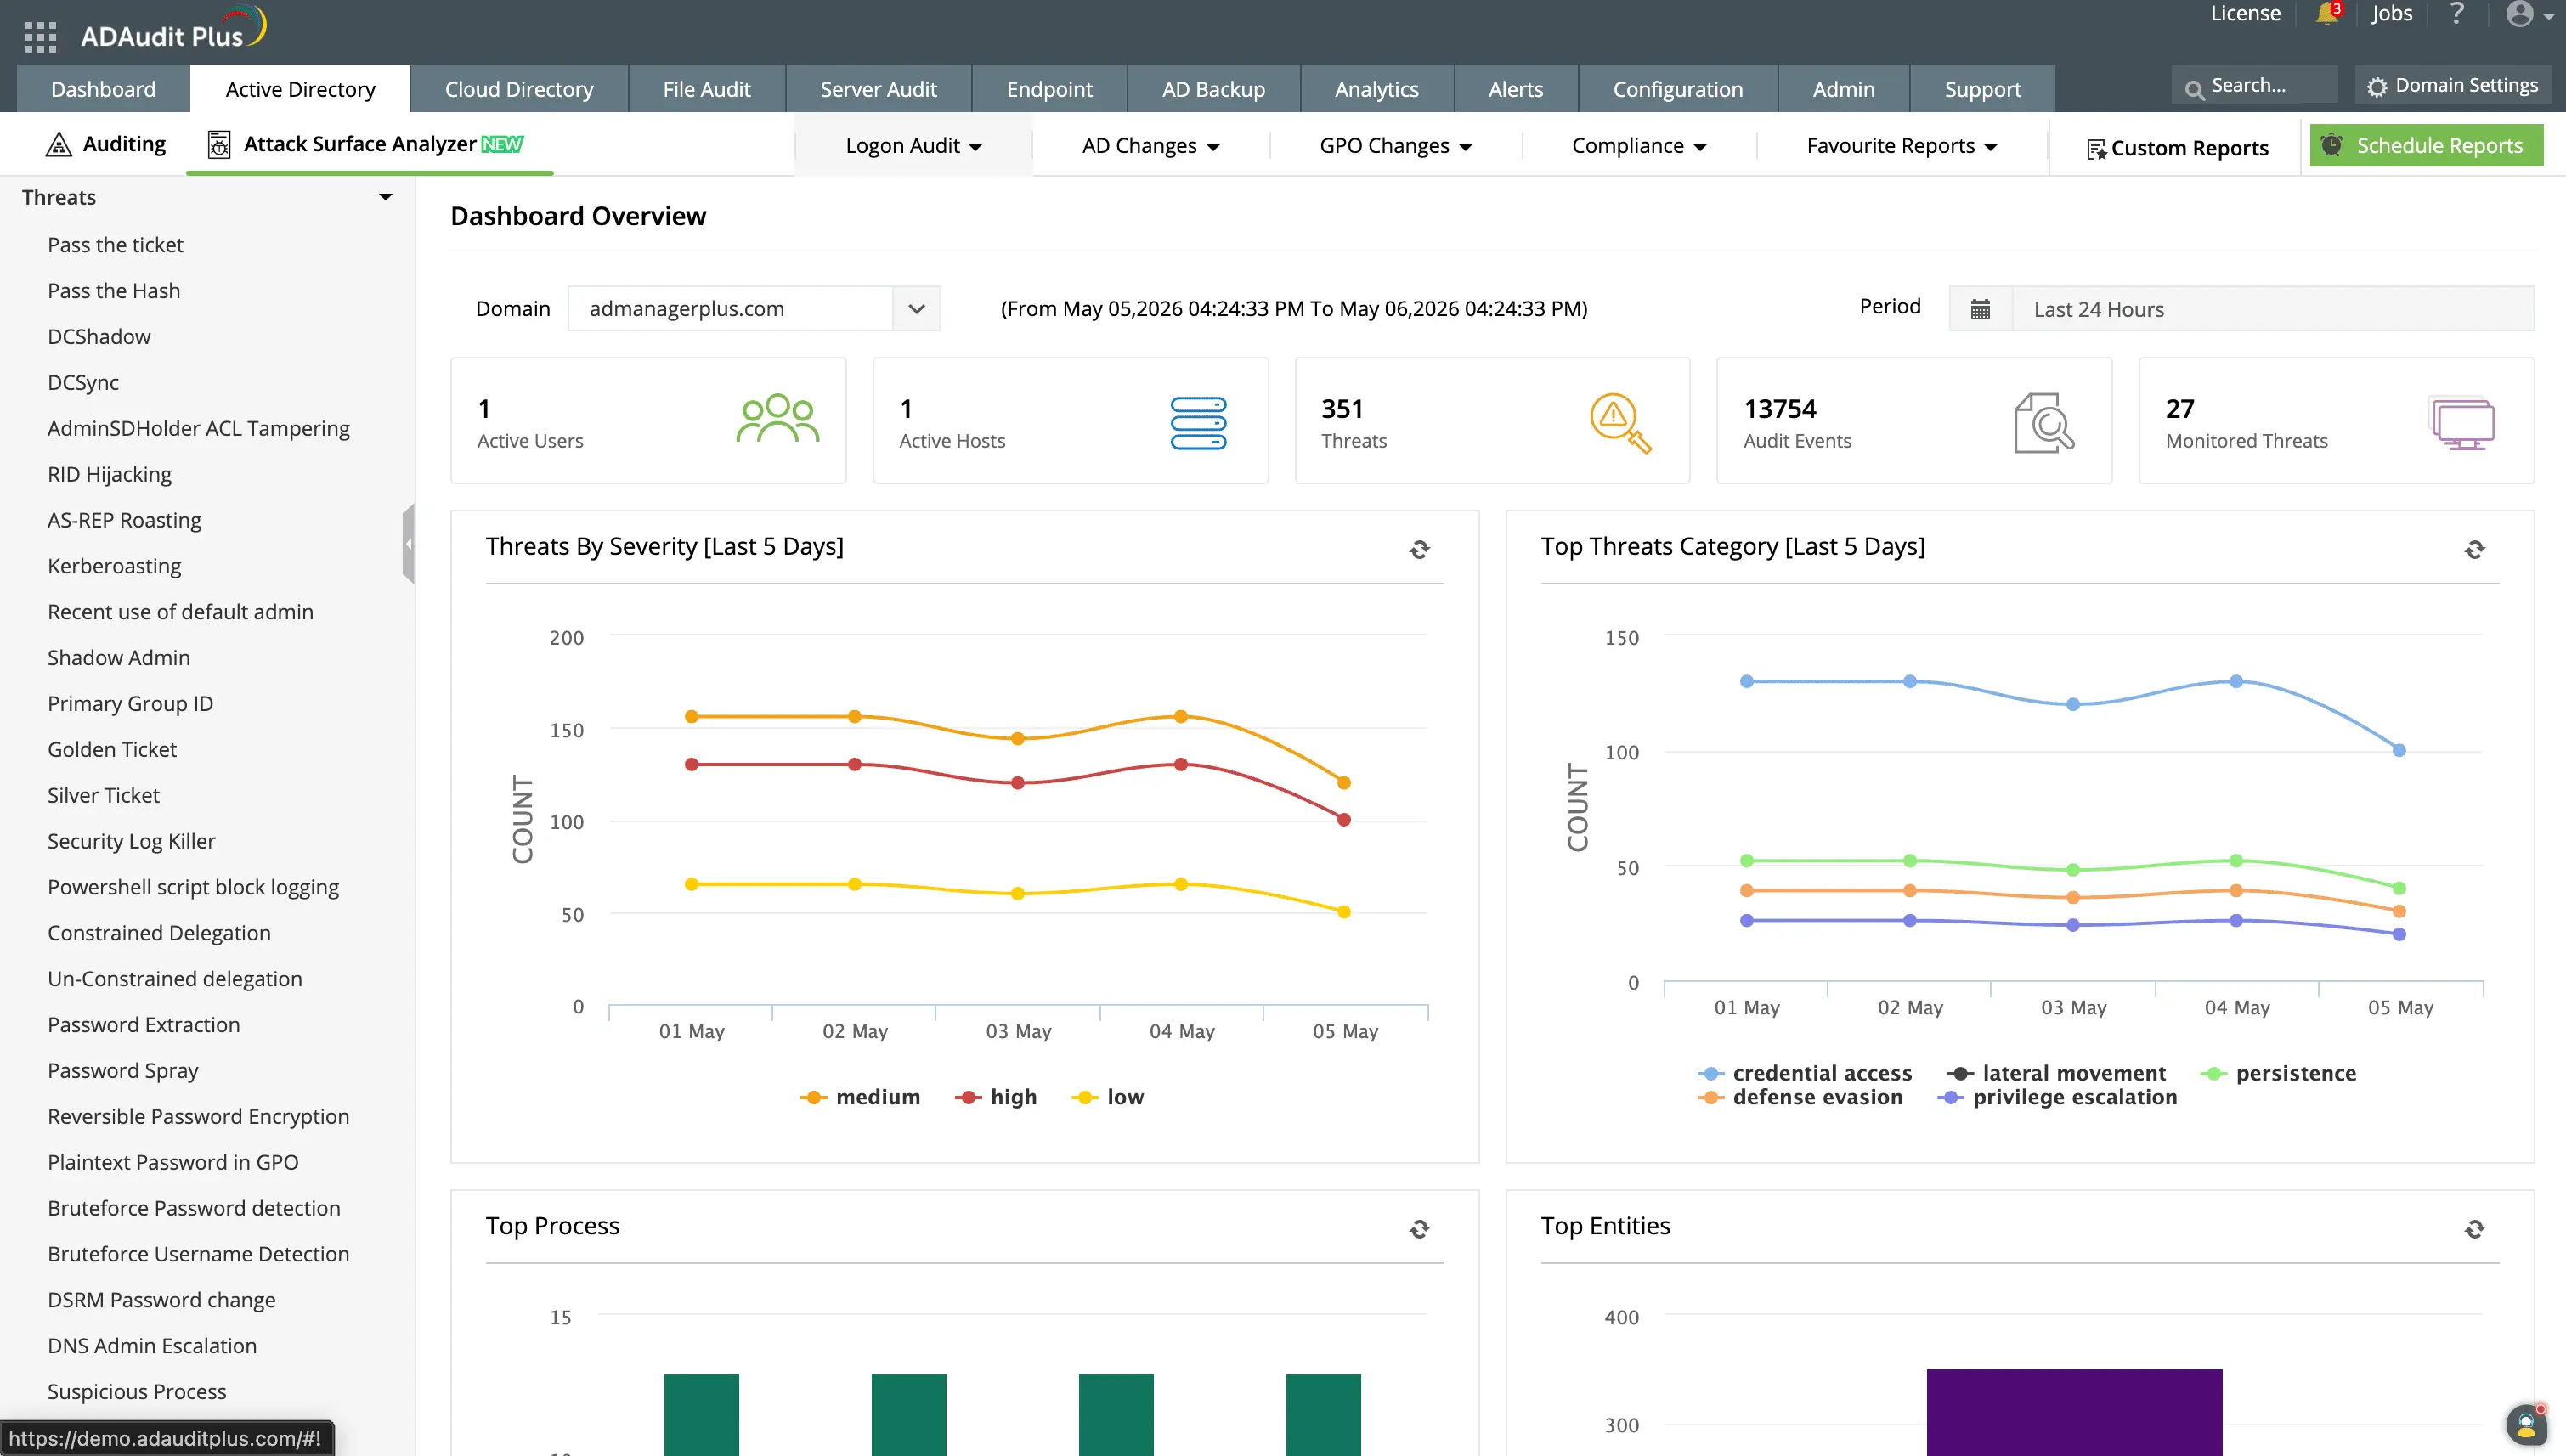Click the Active Users people icon

tap(778, 418)
